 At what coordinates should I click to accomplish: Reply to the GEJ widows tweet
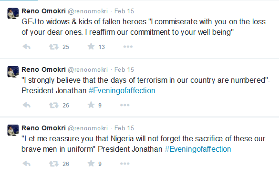point(27,47)
